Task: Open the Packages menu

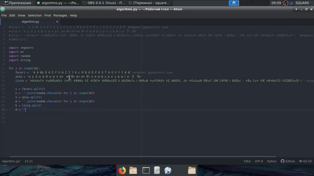Action: point(60,15)
